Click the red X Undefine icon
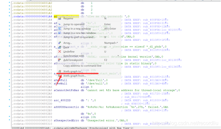 click(x=59, y=52)
